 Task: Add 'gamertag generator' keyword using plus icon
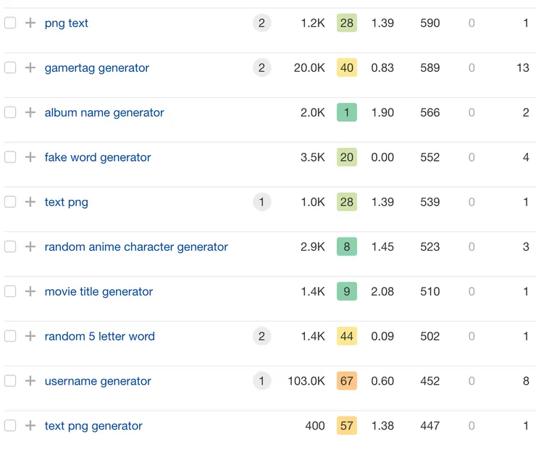30,68
